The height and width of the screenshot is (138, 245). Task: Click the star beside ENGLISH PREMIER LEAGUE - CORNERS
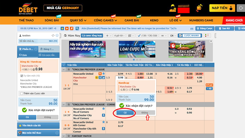(x=69, y=104)
